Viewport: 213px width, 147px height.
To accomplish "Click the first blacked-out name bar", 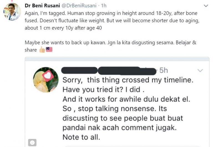I will click(79, 70).
